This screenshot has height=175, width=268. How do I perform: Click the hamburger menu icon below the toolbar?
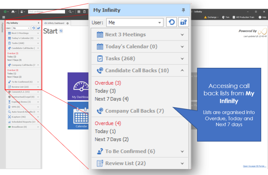[x=3, y=17]
